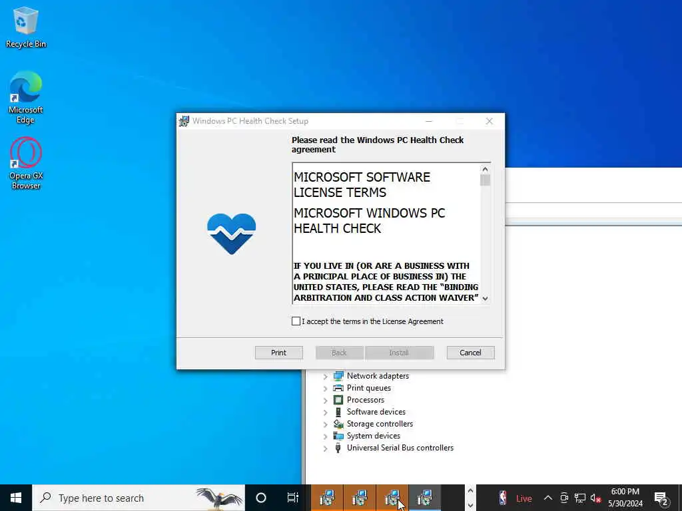The width and height of the screenshot is (682, 511).
Task: Expand the Print queues node
Action: tap(325, 389)
